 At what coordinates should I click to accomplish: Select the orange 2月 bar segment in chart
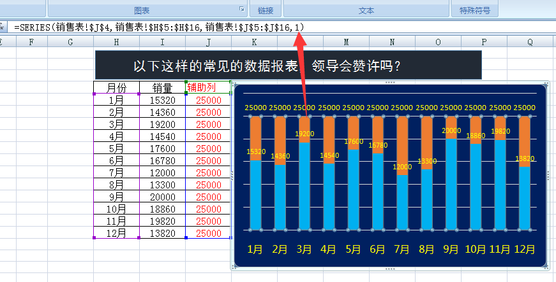[280, 140]
